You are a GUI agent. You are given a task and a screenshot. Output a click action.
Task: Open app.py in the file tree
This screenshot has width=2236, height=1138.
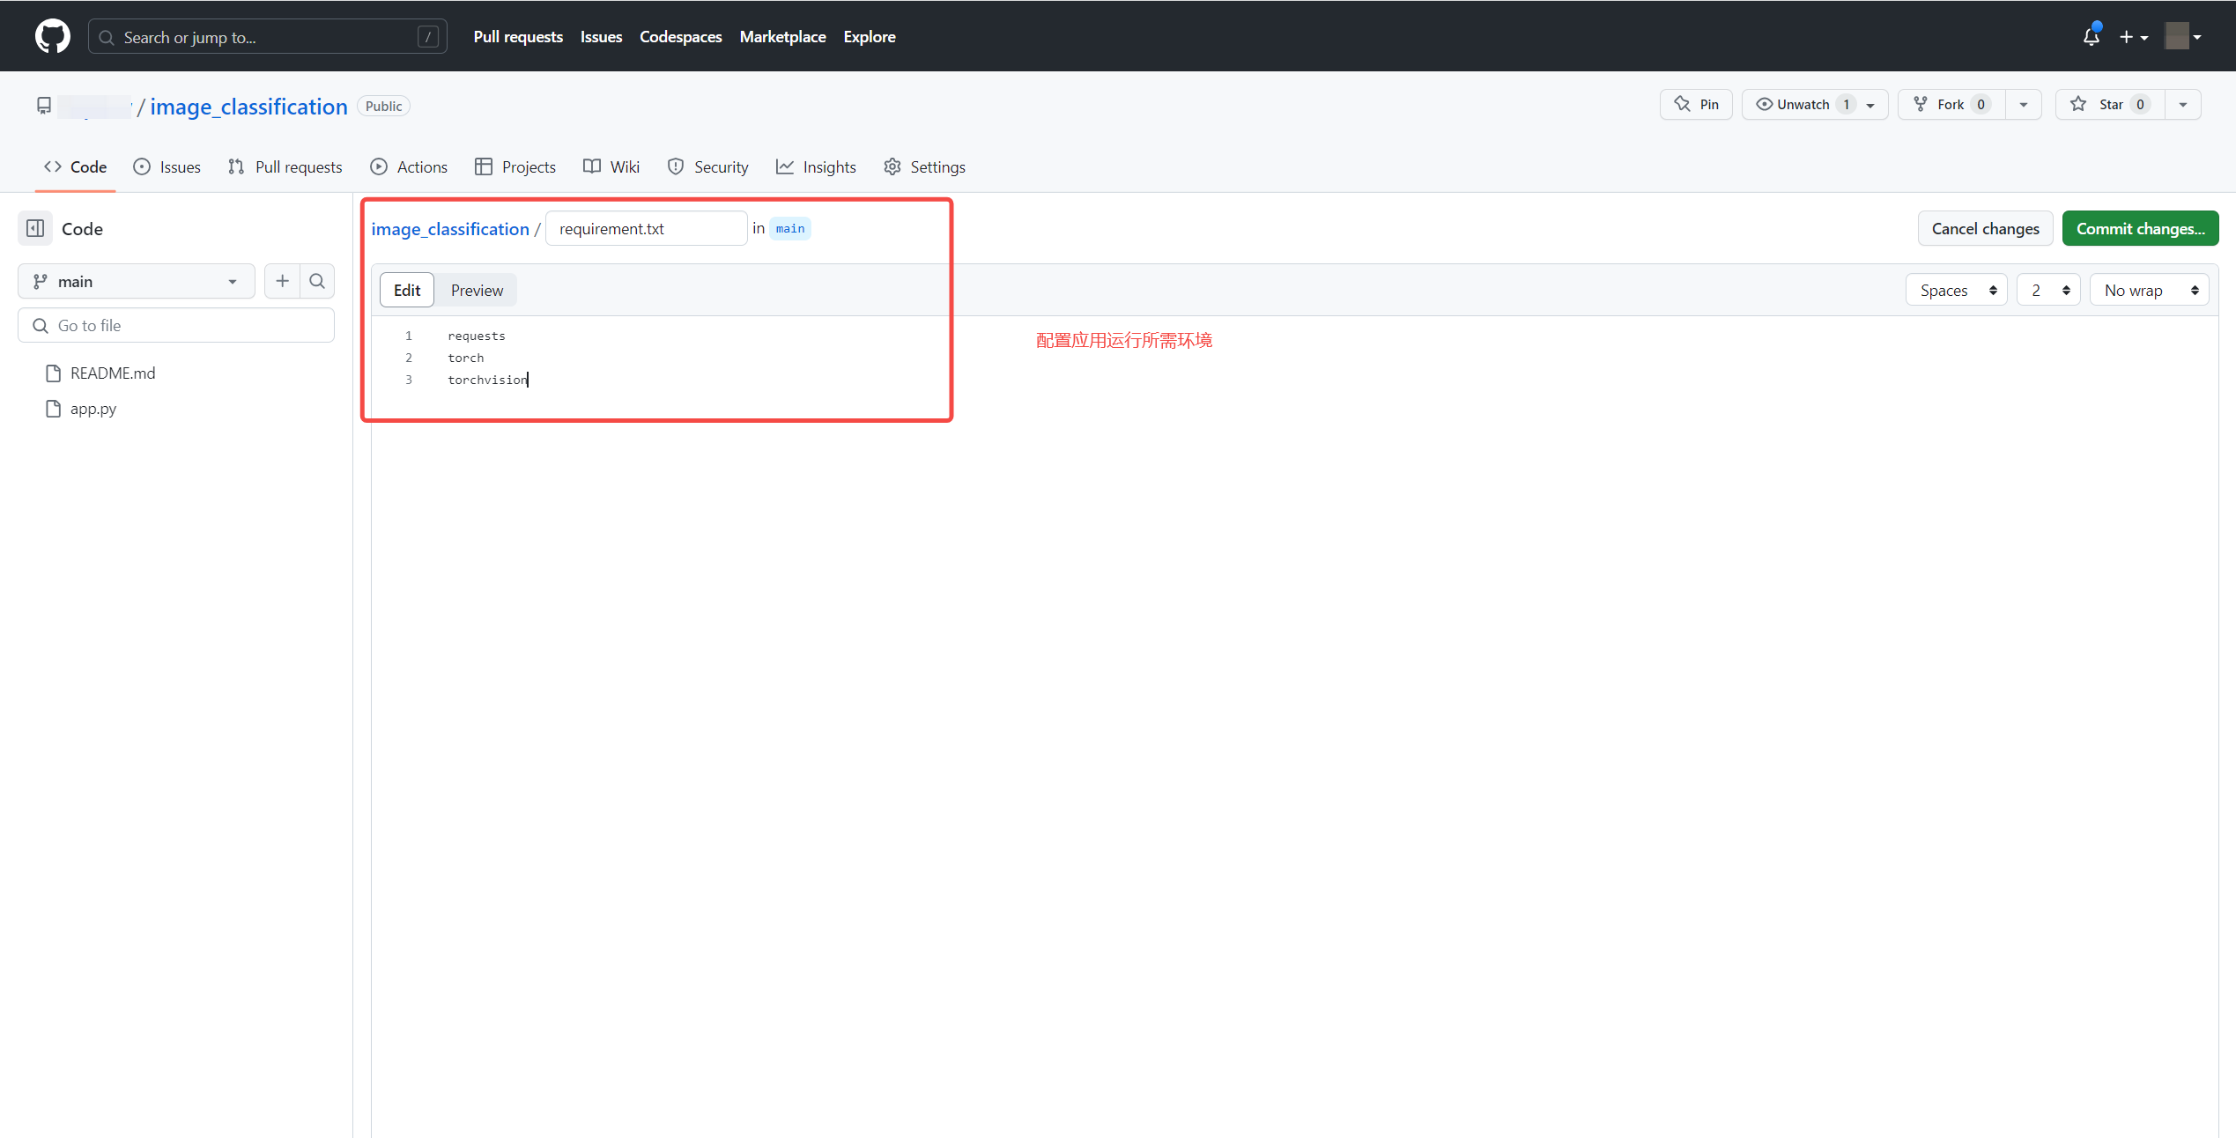93,409
